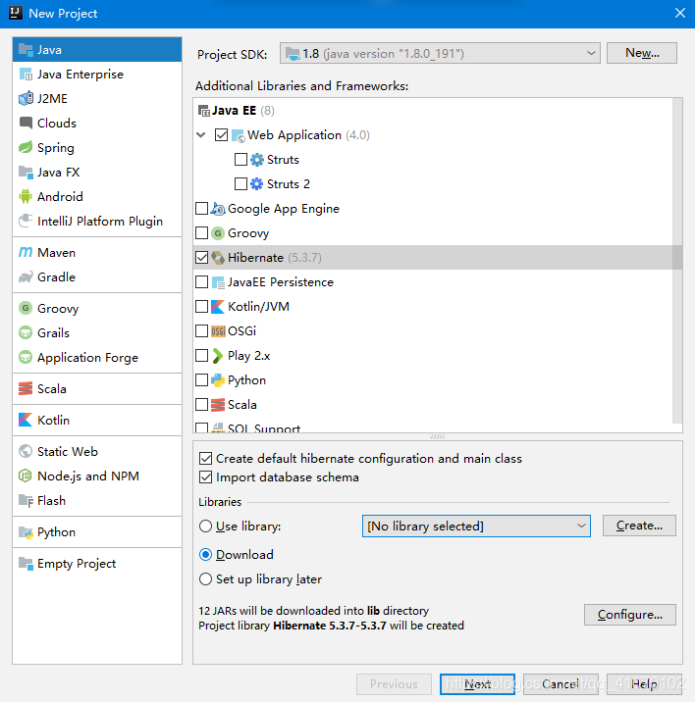Click the Configure... button
Image resolution: width=695 pixels, height=702 pixels.
pos(629,615)
